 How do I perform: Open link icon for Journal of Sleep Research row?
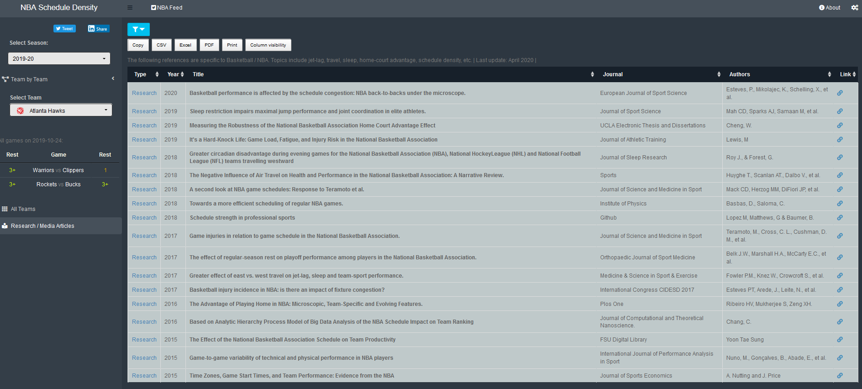pyautogui.click(x=840, y=158)
